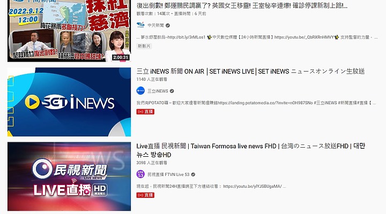Screen dimensions: 386x214
Task: Click description starting with 我們有POTATO囉
Action: click(x=256, y=103)
